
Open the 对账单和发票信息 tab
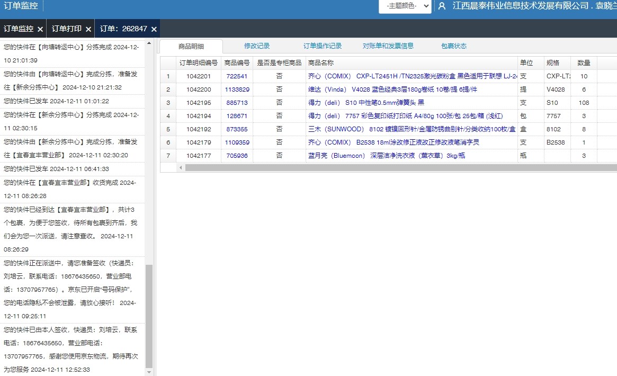[x=388, y=46]
